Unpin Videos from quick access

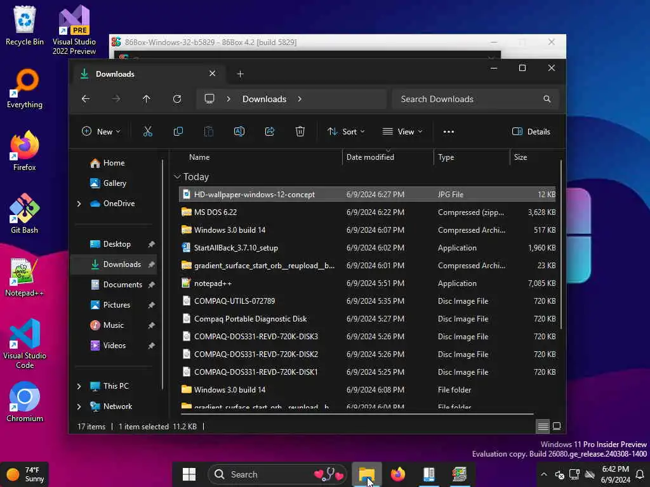[x=151, y=346]
